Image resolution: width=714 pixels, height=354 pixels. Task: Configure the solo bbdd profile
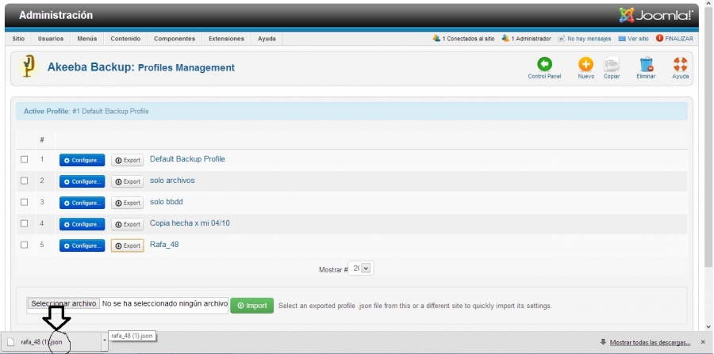coord(82,203)
